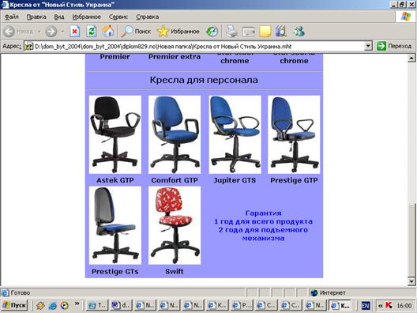Screen dimensions: 417x313
Task: Print the page with the printer icon
Action: [x=232, y=32]
